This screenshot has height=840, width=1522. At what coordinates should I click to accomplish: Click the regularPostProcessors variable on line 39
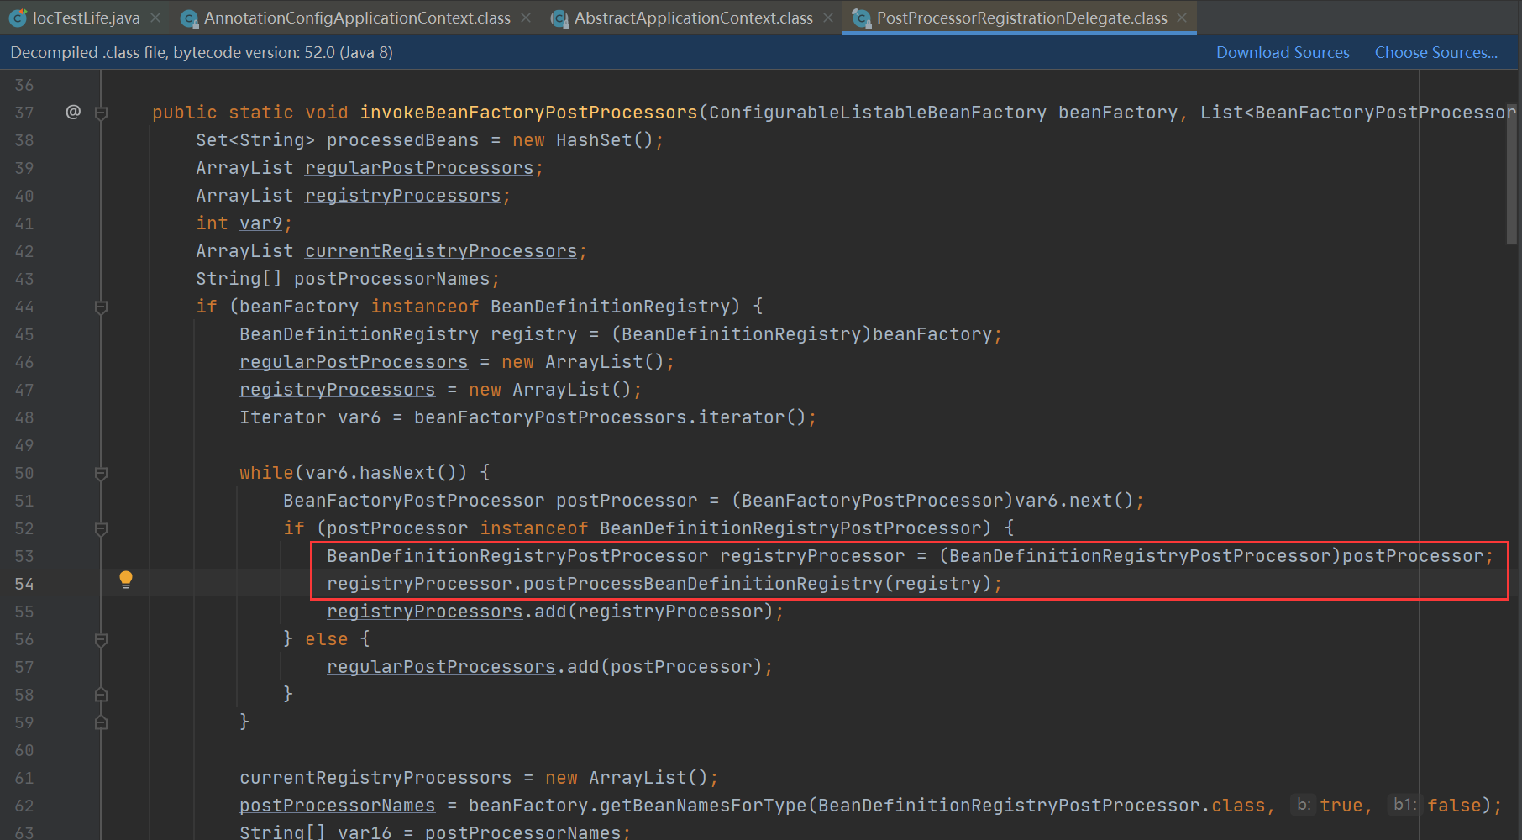419,168
